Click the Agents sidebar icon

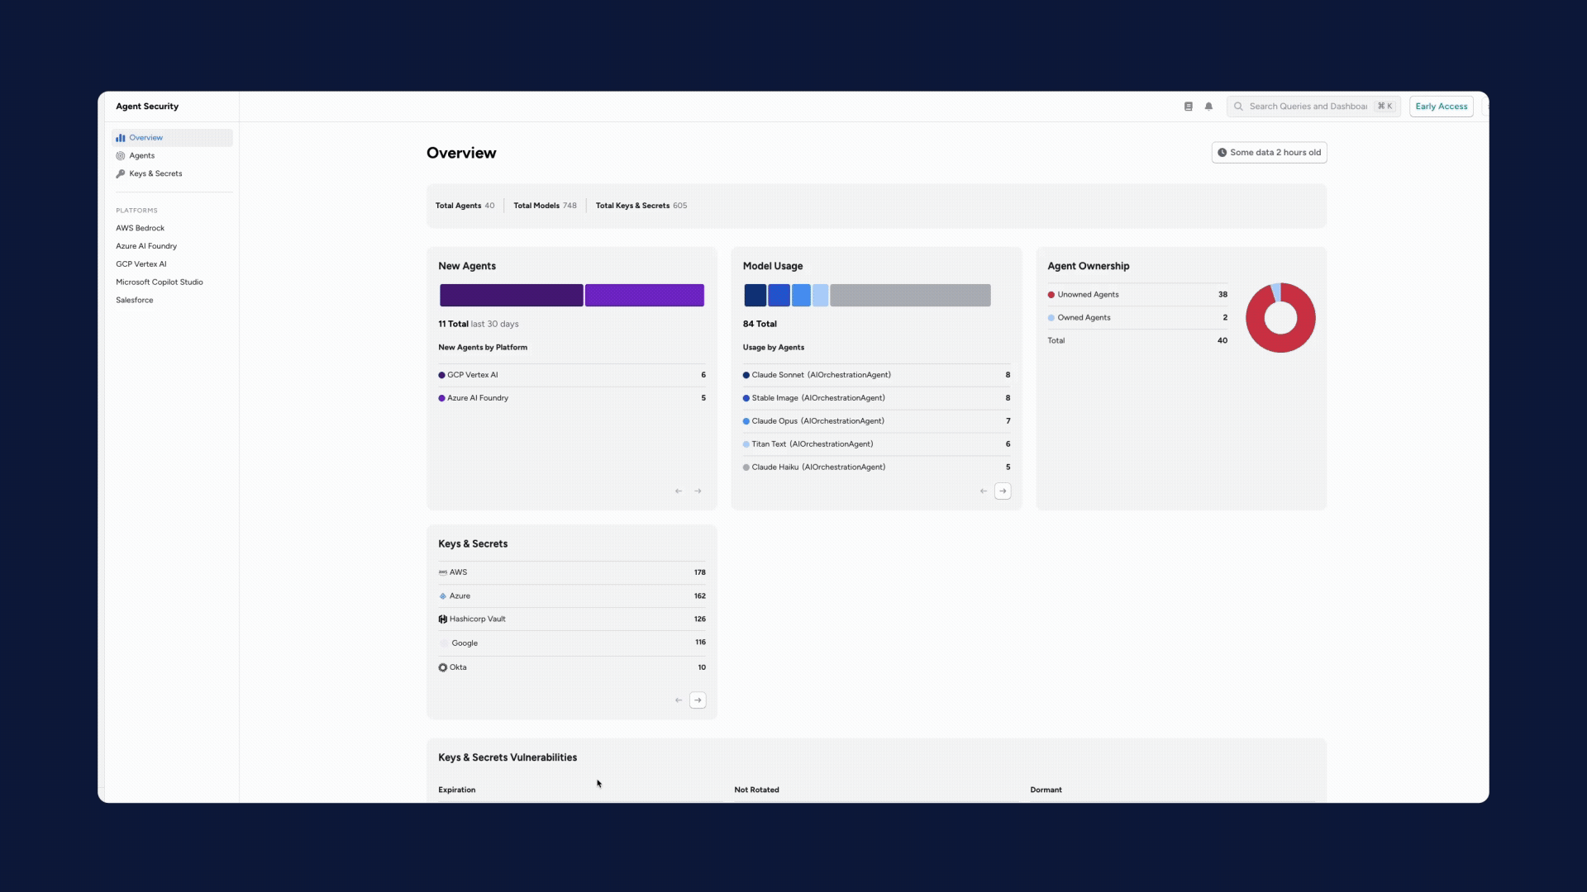121,156
